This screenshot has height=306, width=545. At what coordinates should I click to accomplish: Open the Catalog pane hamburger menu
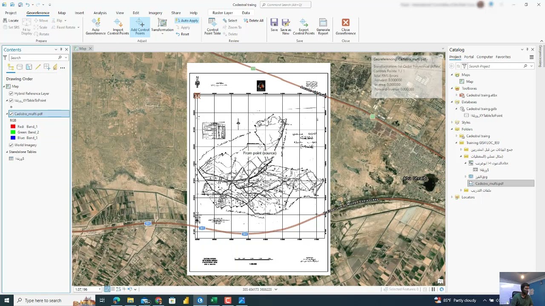[531, 57]
